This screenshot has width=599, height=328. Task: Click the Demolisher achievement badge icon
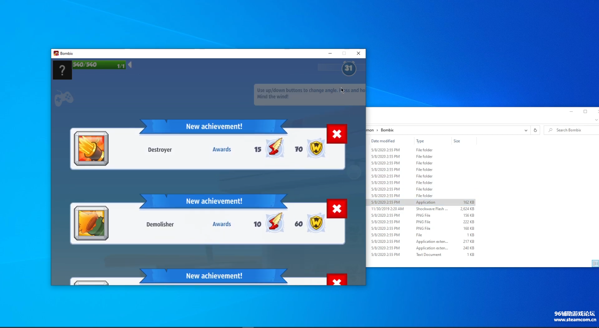tap(91, 223)
